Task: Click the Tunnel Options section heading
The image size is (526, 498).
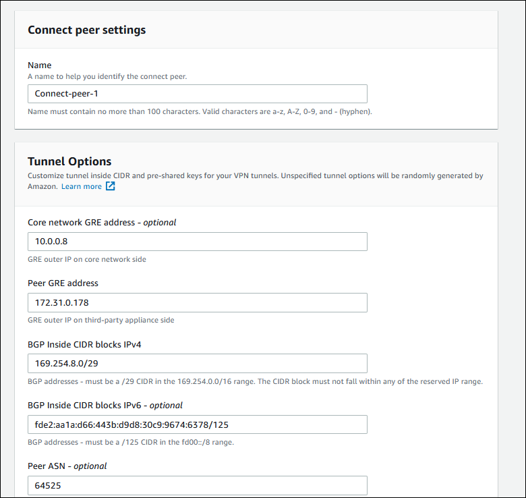Action: tap(69, 161)
